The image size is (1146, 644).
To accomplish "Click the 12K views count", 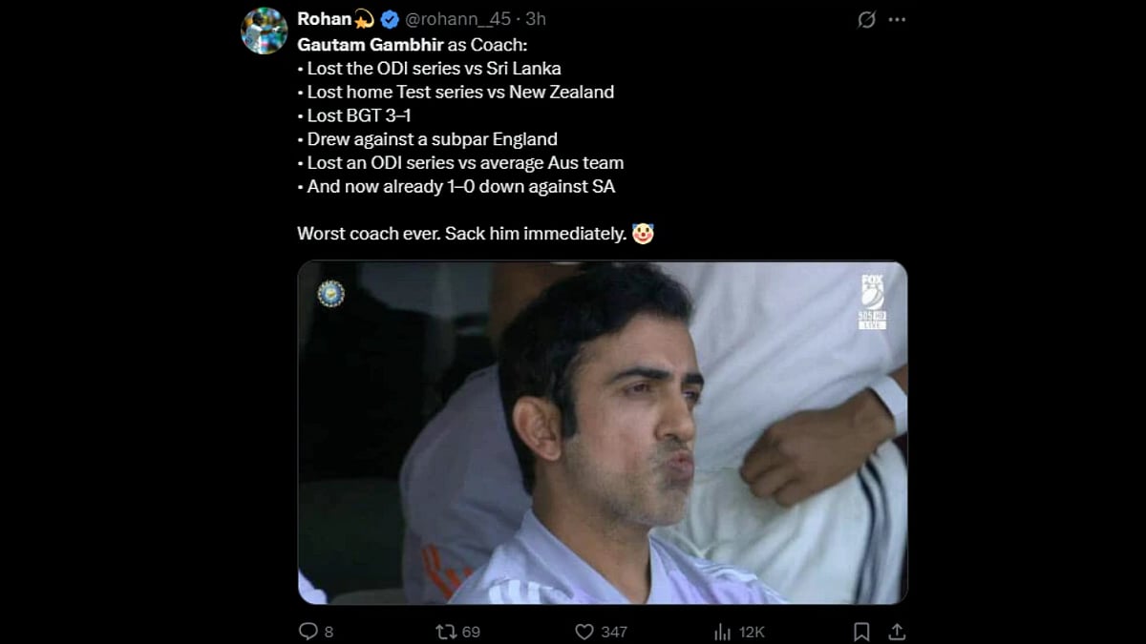I will pyautogui.click(x=752, y=632).
